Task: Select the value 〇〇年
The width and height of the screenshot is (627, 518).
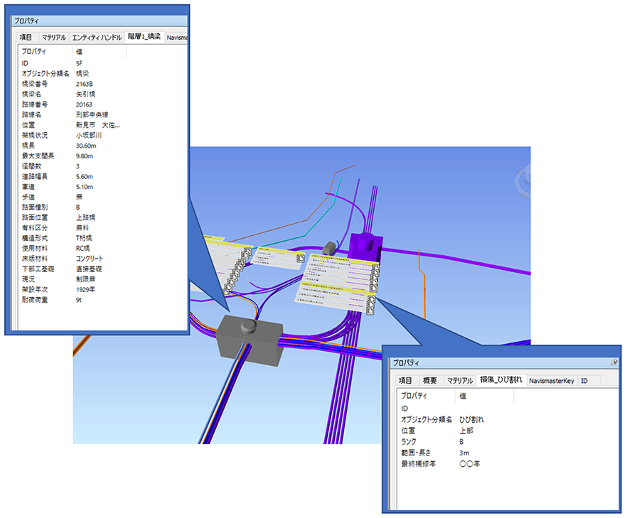Action: tap(469, 463)
